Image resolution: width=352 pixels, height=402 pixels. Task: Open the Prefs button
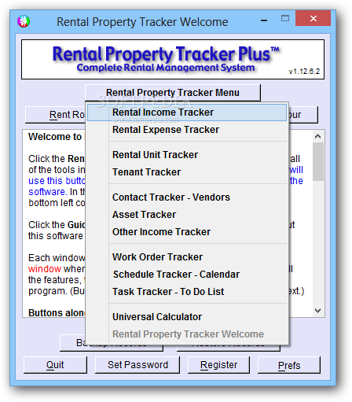point(289,365)
